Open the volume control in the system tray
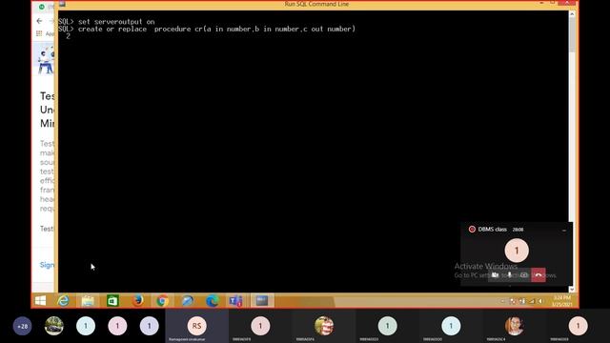The image size is (610, 343). click(x=540, y=301)
